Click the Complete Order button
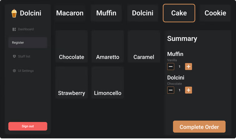The width and height of the screenshot is (236, 140). click(x=199, y=126)
